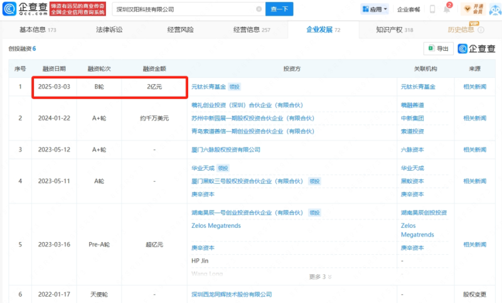
Task: Open 相关新闻 for 2023-05-11 A轮
Action: point(475,181)
